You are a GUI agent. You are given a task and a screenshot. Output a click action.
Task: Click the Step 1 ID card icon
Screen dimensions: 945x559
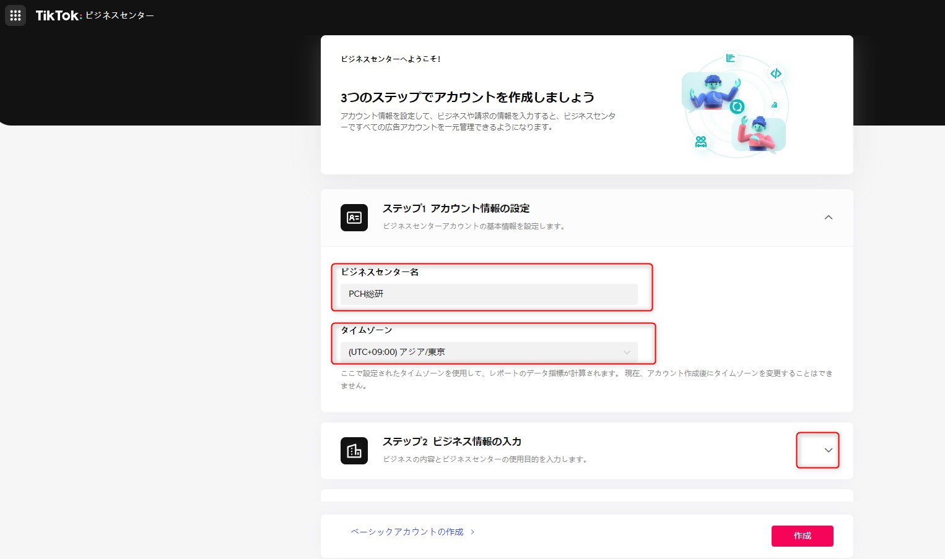pos(354,218)
